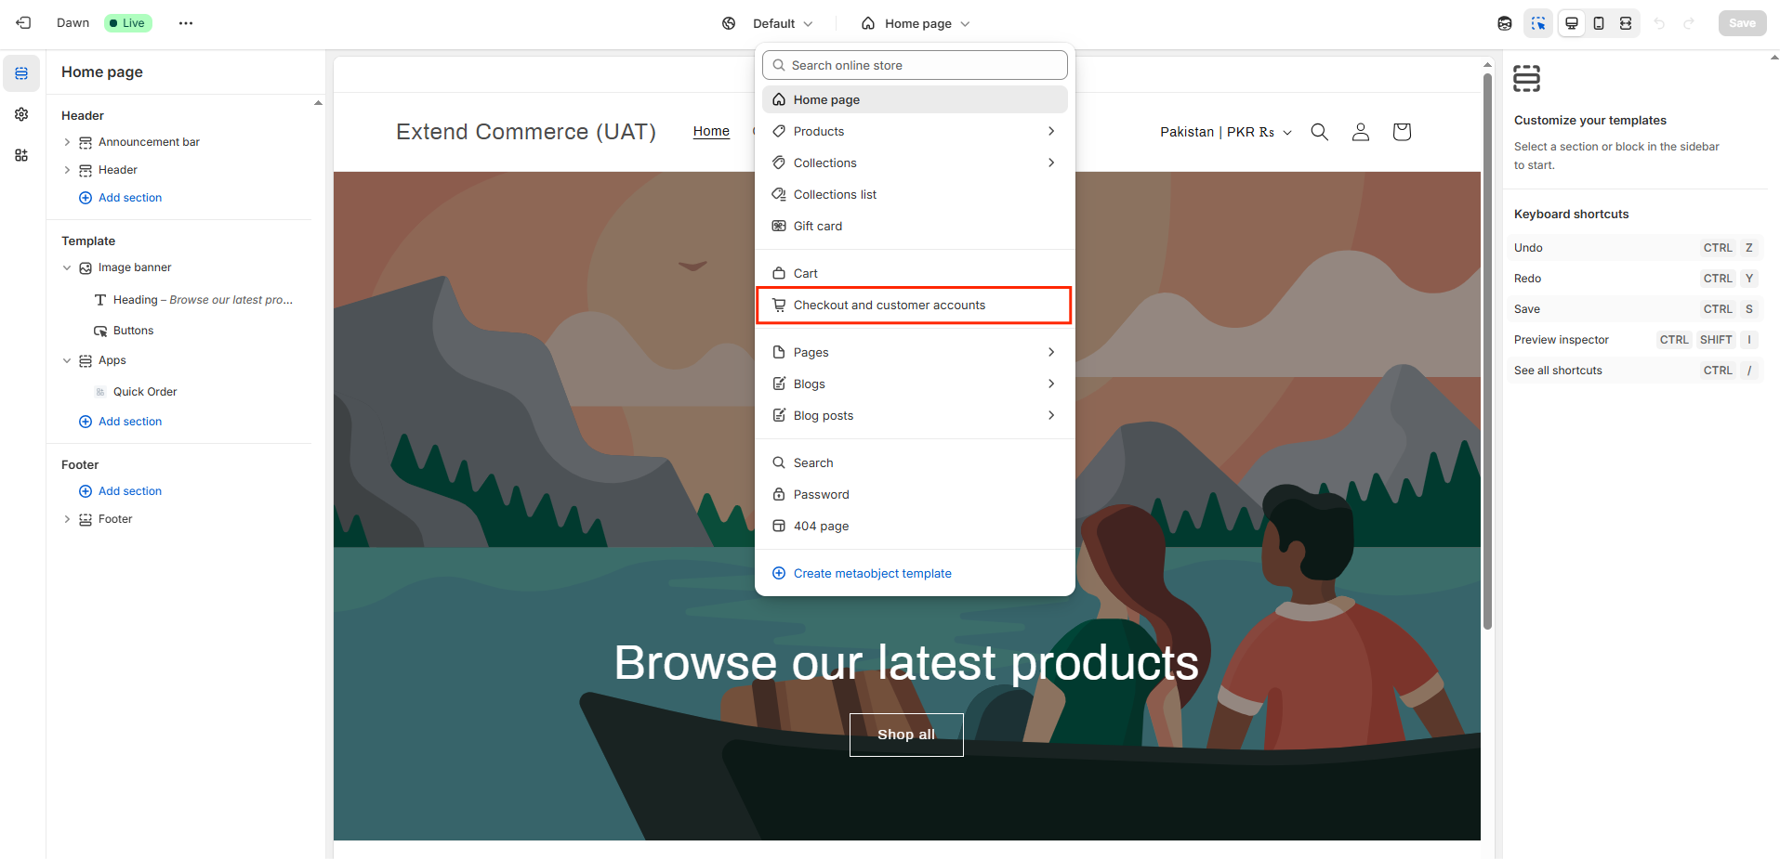Click the Shop all button
This screenshot has height=859, width=1780.
pos(906,735)
